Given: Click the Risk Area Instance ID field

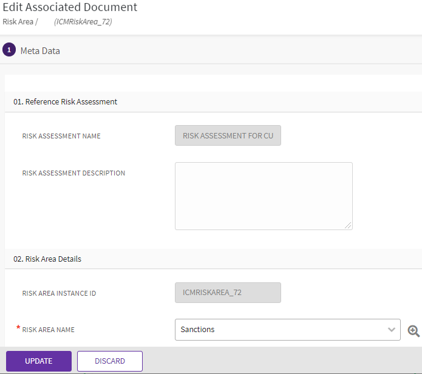Looking at the screenshot, I should tap(228, 293).
